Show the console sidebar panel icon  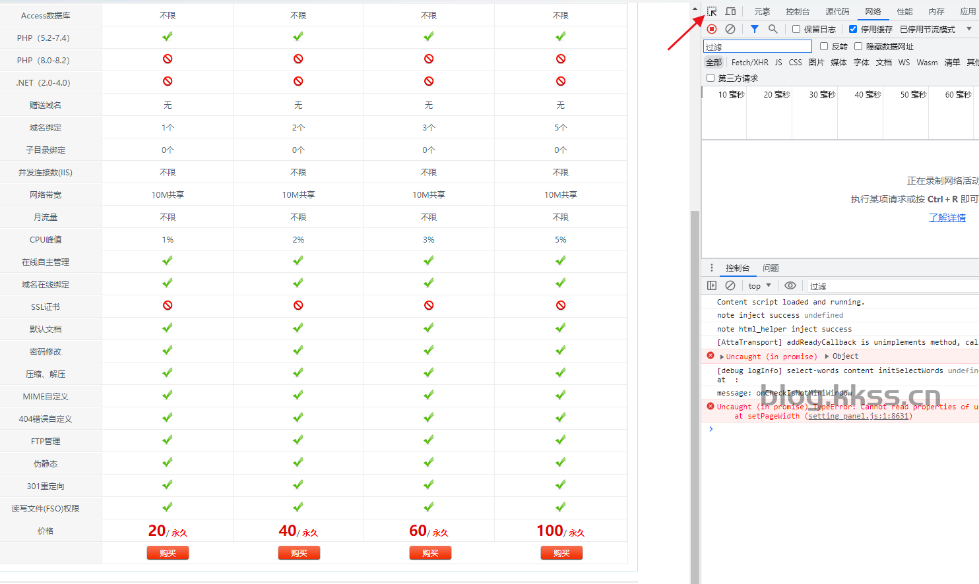click(x=712, y=285)
